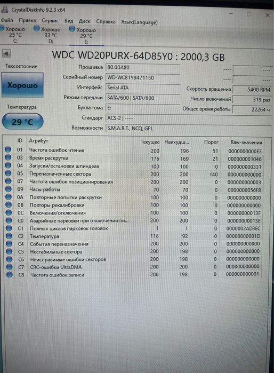Click status icon of 0C Включения/отключения
Viewport: 274px width, 373px height.
(9, 212)
